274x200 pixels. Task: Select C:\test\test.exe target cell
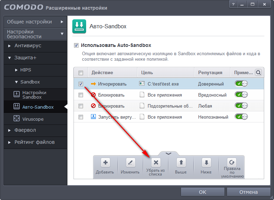(x=163, y=84)
